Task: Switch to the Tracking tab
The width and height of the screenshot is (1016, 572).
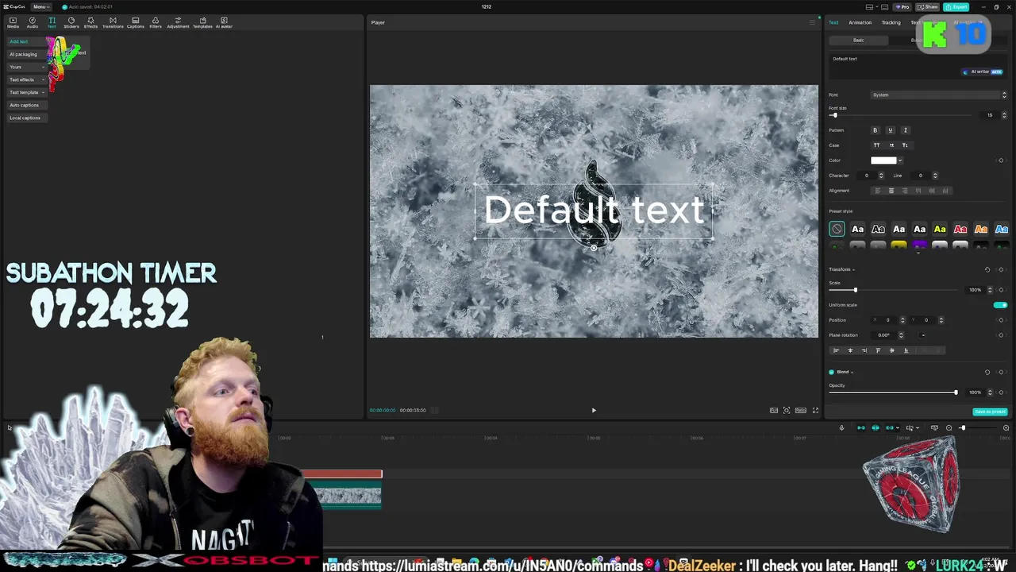Action: pyautogui.click(x=891, y=22)
